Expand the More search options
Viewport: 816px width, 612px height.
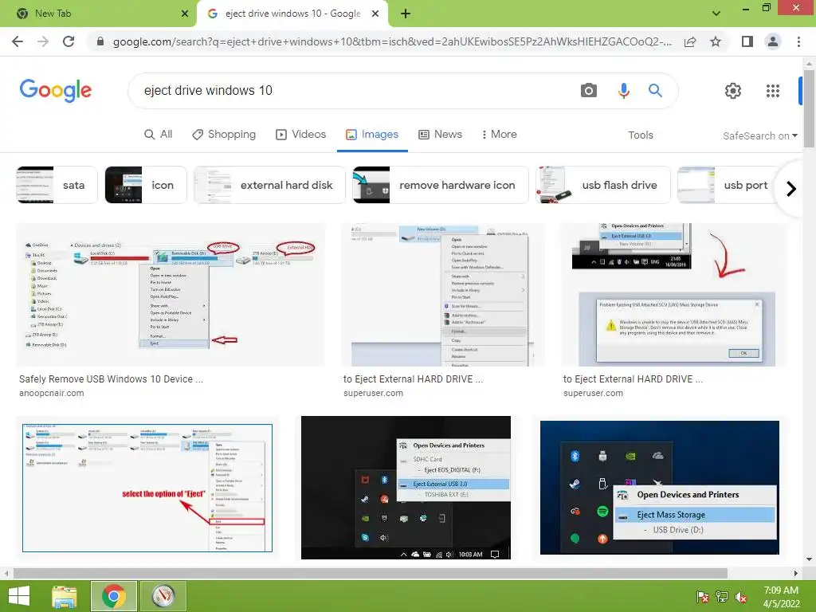click(499, 134)
